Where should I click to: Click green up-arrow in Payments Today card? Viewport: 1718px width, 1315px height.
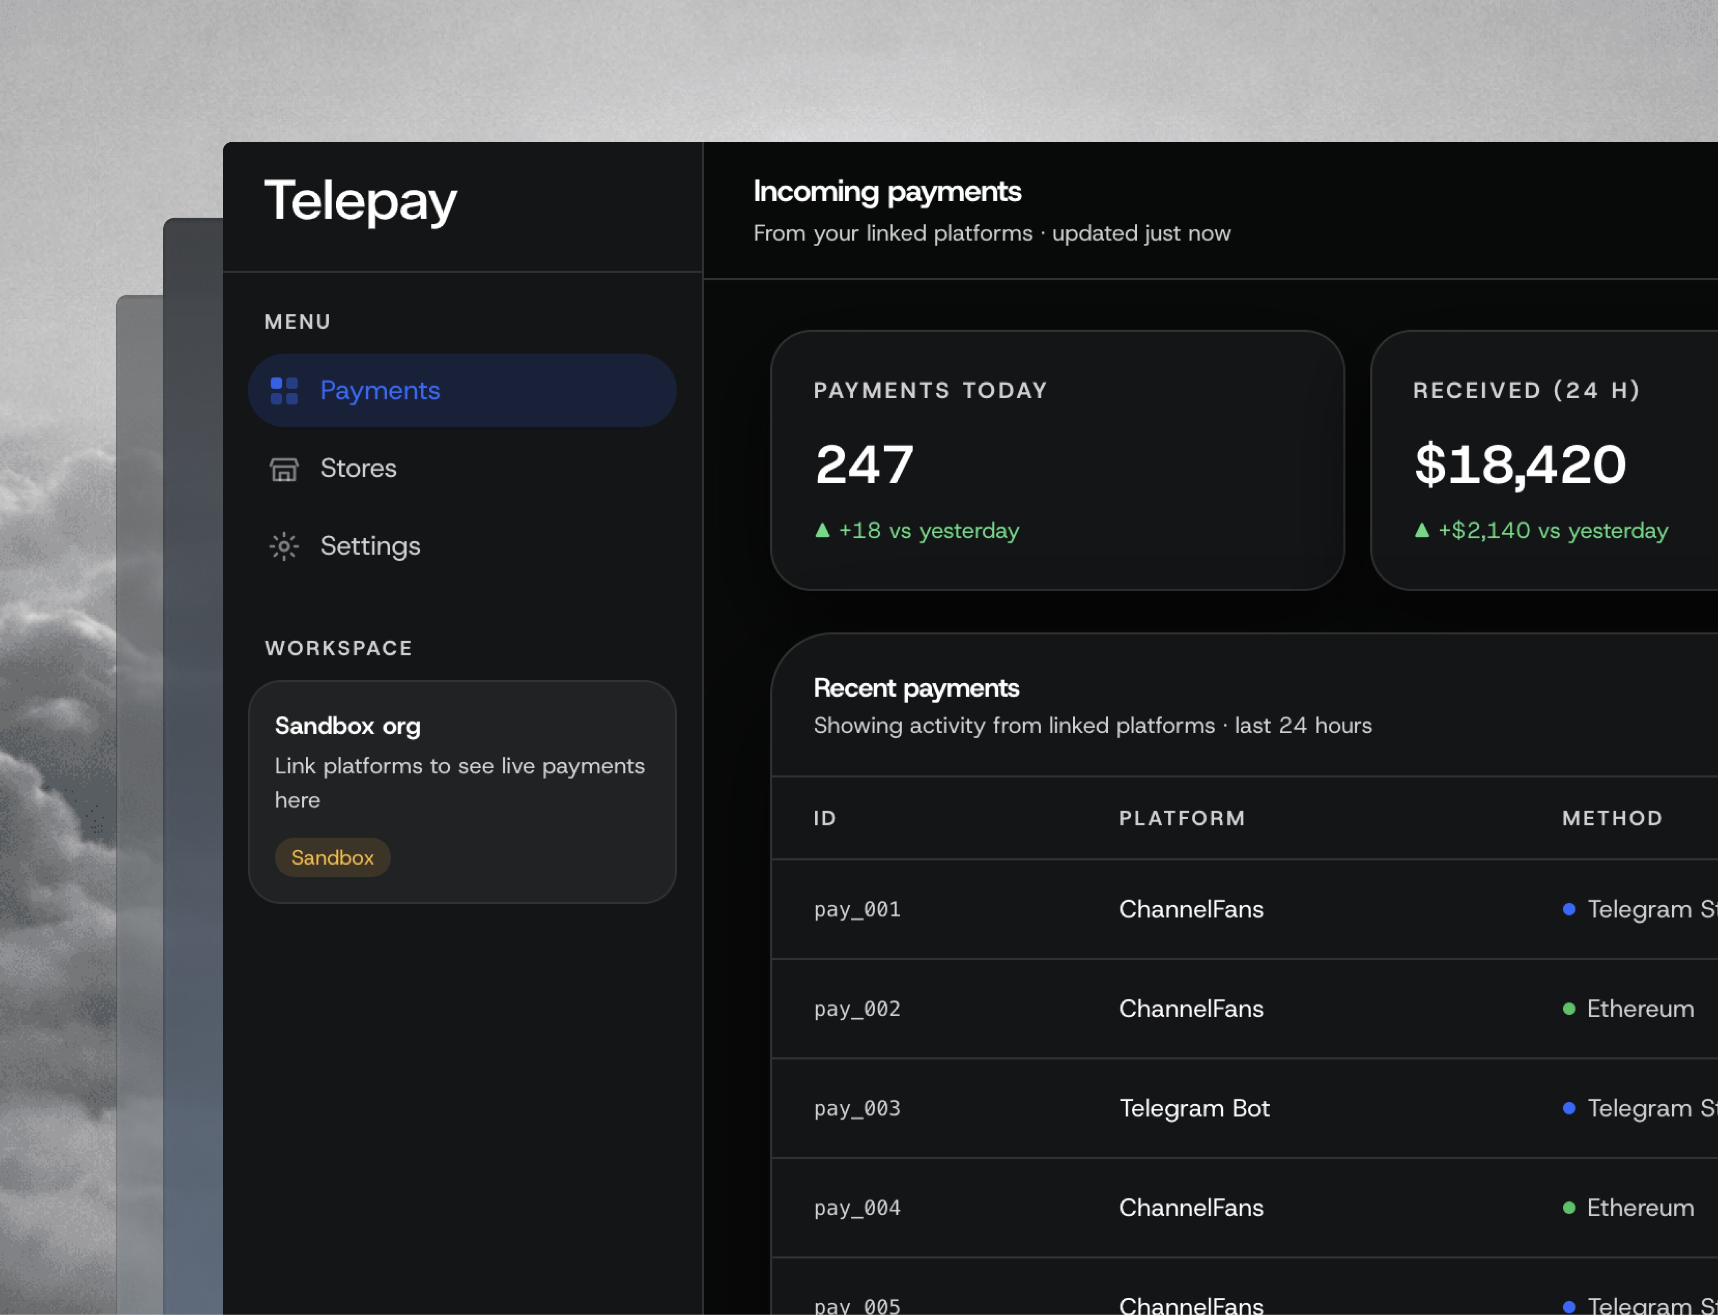tap(822, 530)
